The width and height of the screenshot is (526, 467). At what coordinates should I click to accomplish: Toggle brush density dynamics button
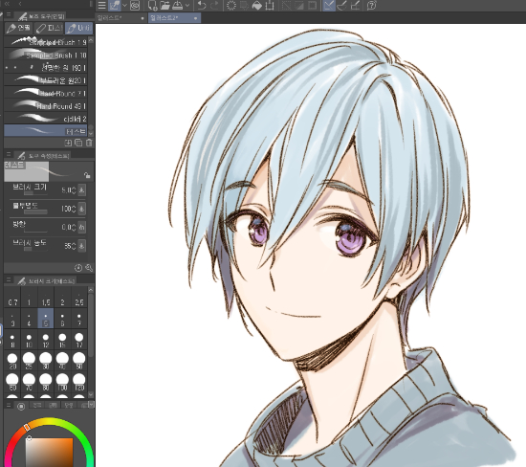point(81,246)
